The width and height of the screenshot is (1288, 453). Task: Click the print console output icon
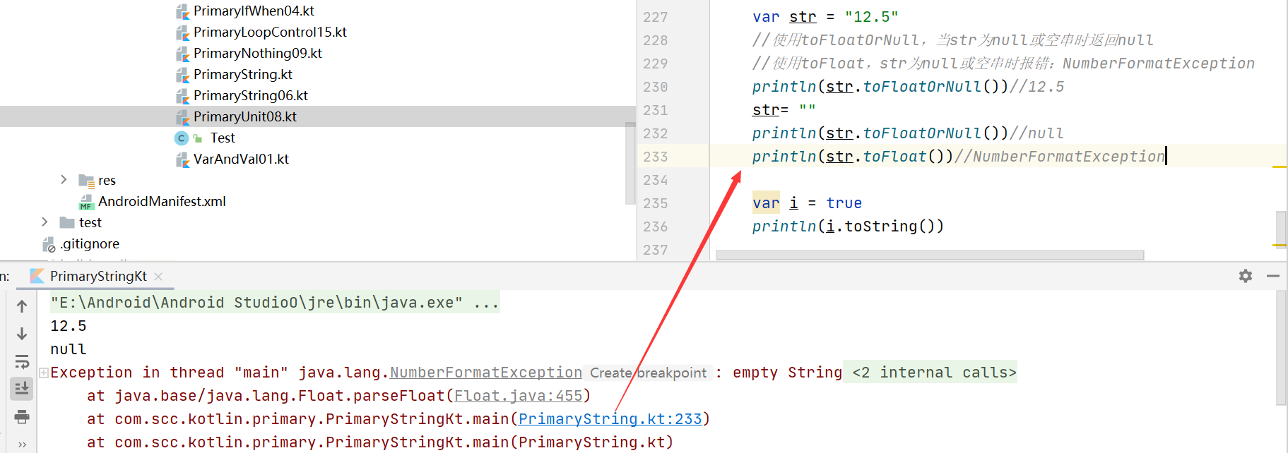[x=22, y=416]
